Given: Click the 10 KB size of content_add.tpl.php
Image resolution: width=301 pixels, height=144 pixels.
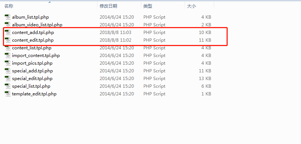Looking at the screenshot, I should click(x=205, y=33).
